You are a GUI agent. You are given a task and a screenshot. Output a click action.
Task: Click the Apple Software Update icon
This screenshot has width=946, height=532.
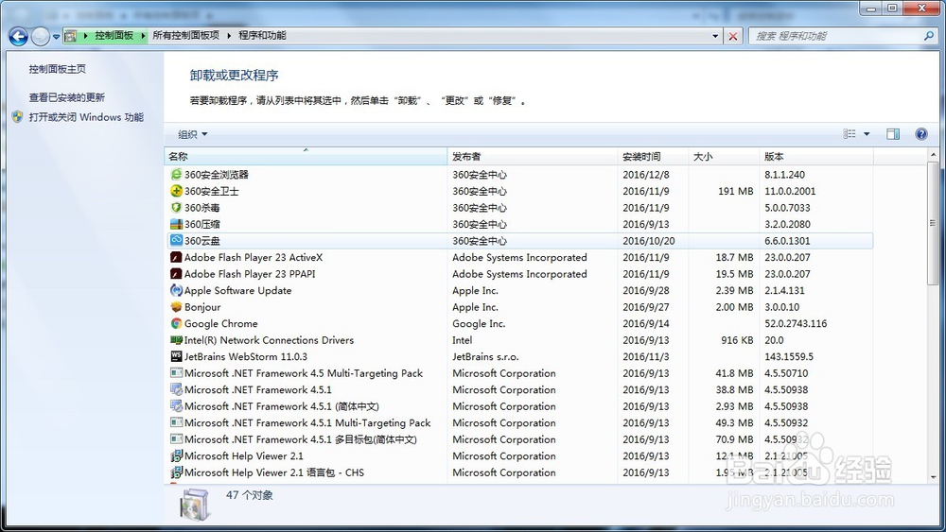(x=176, y=290)
